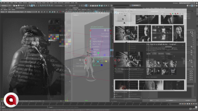
Task: Open the Hypershade sphere icon
Action: point(100,6)
